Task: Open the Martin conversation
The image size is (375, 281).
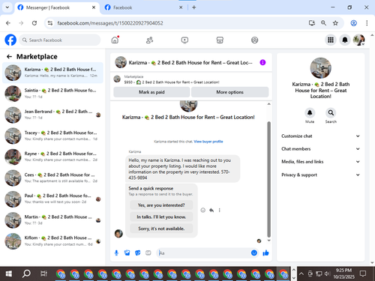Action: point(52,220)
